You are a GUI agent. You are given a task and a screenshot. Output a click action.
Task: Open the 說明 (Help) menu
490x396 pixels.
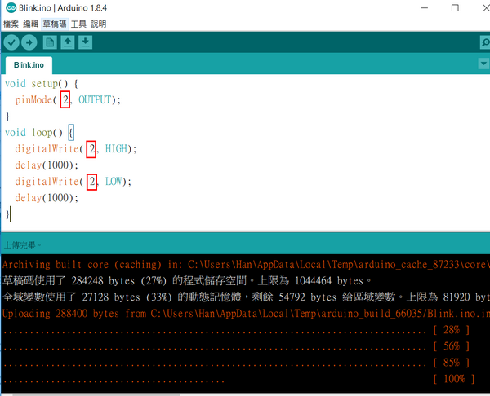point(99,24)
